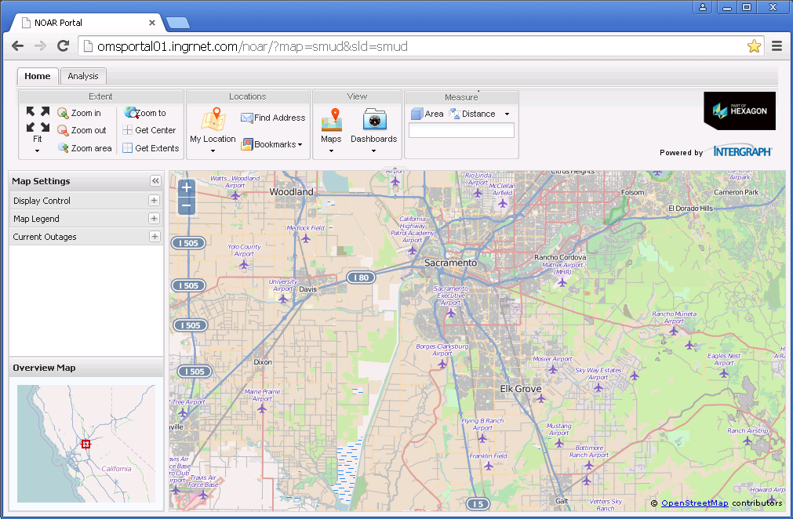Click the Get Extents tool

pyautogui.click(x=151, y=148)
